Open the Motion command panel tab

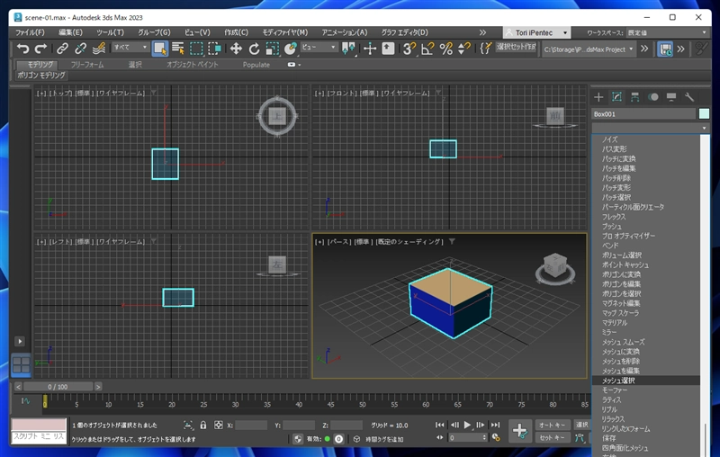pyautogui.click(x=653, y=97)
